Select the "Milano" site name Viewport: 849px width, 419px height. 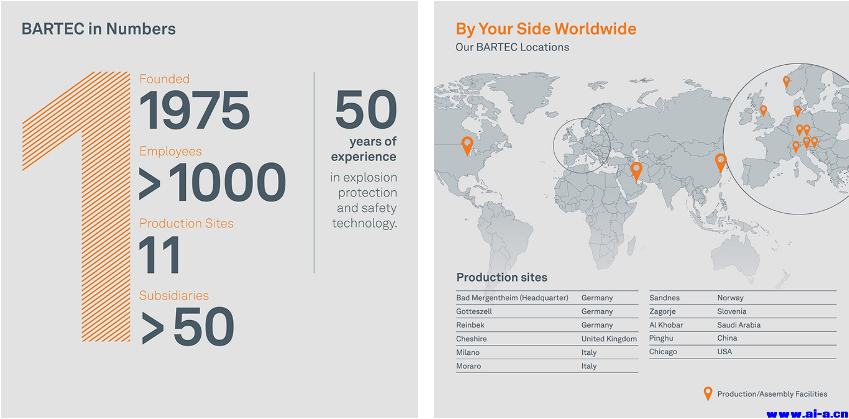(468, 352)
